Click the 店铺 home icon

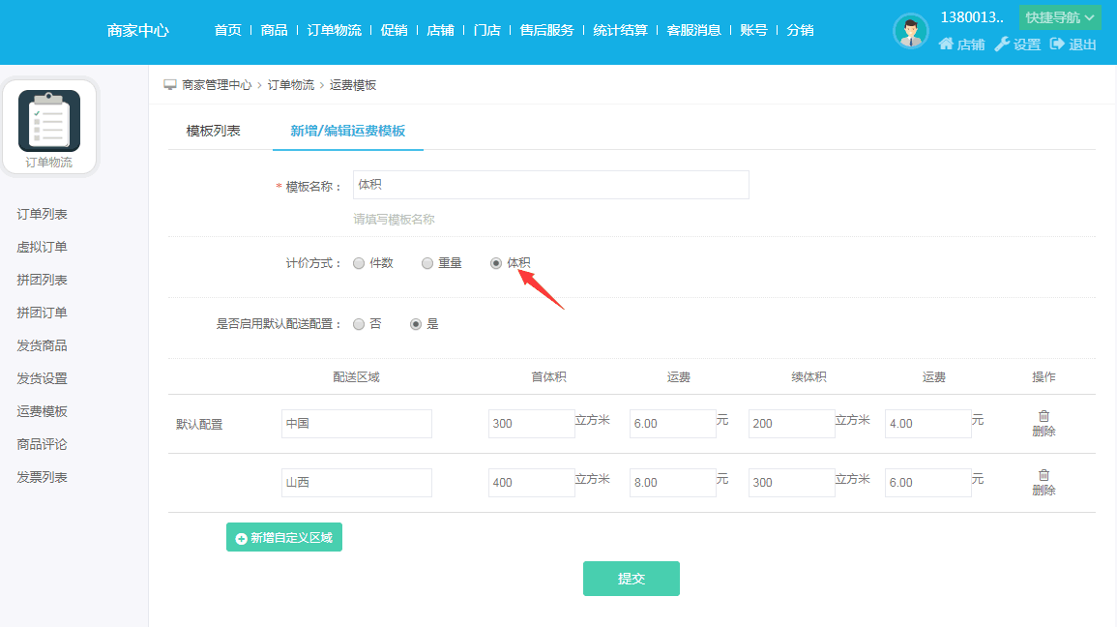coord(946,45)
